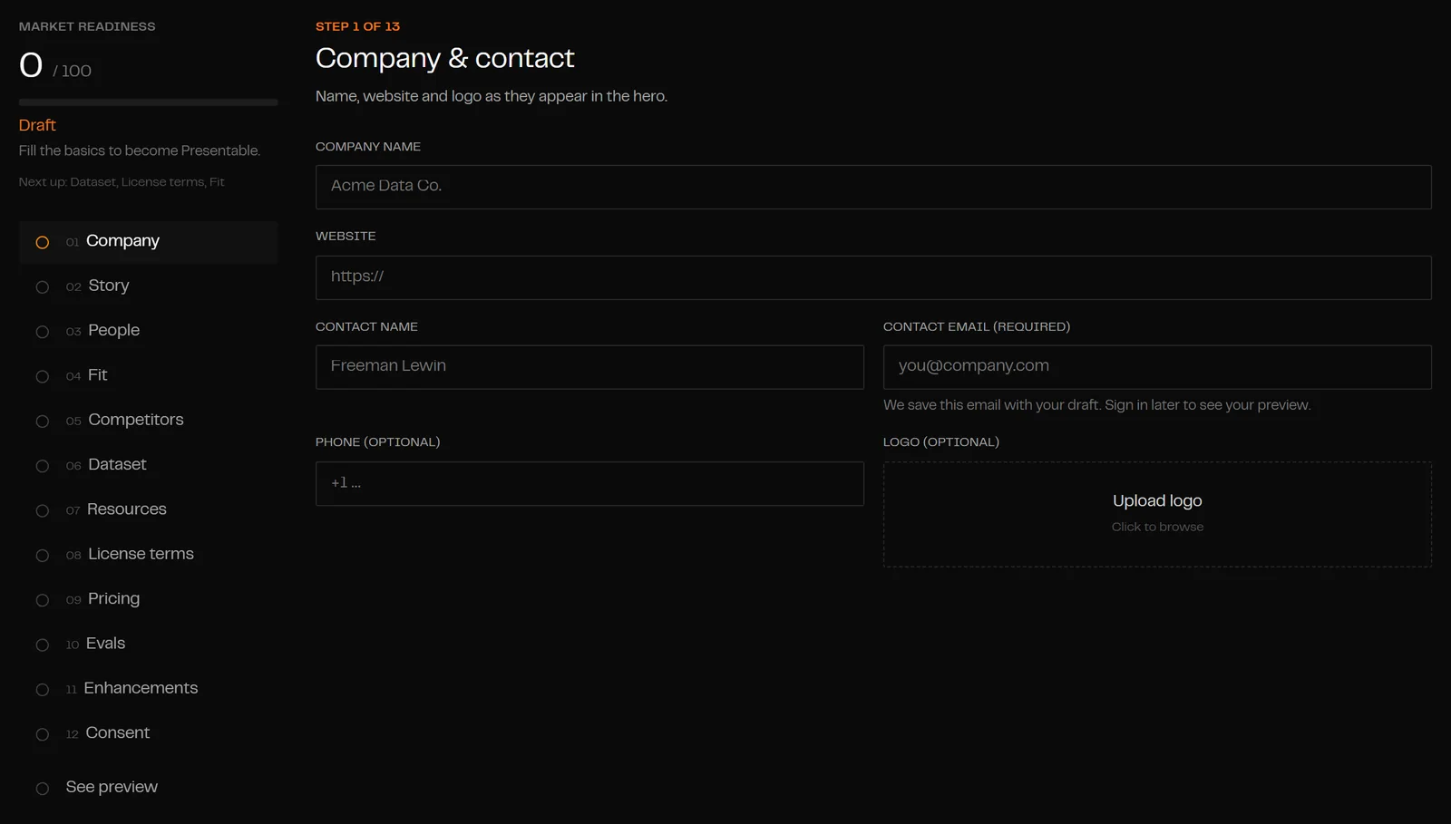
Task: Click the 'Company & contact' heading
Action: (x=444, y=58)
